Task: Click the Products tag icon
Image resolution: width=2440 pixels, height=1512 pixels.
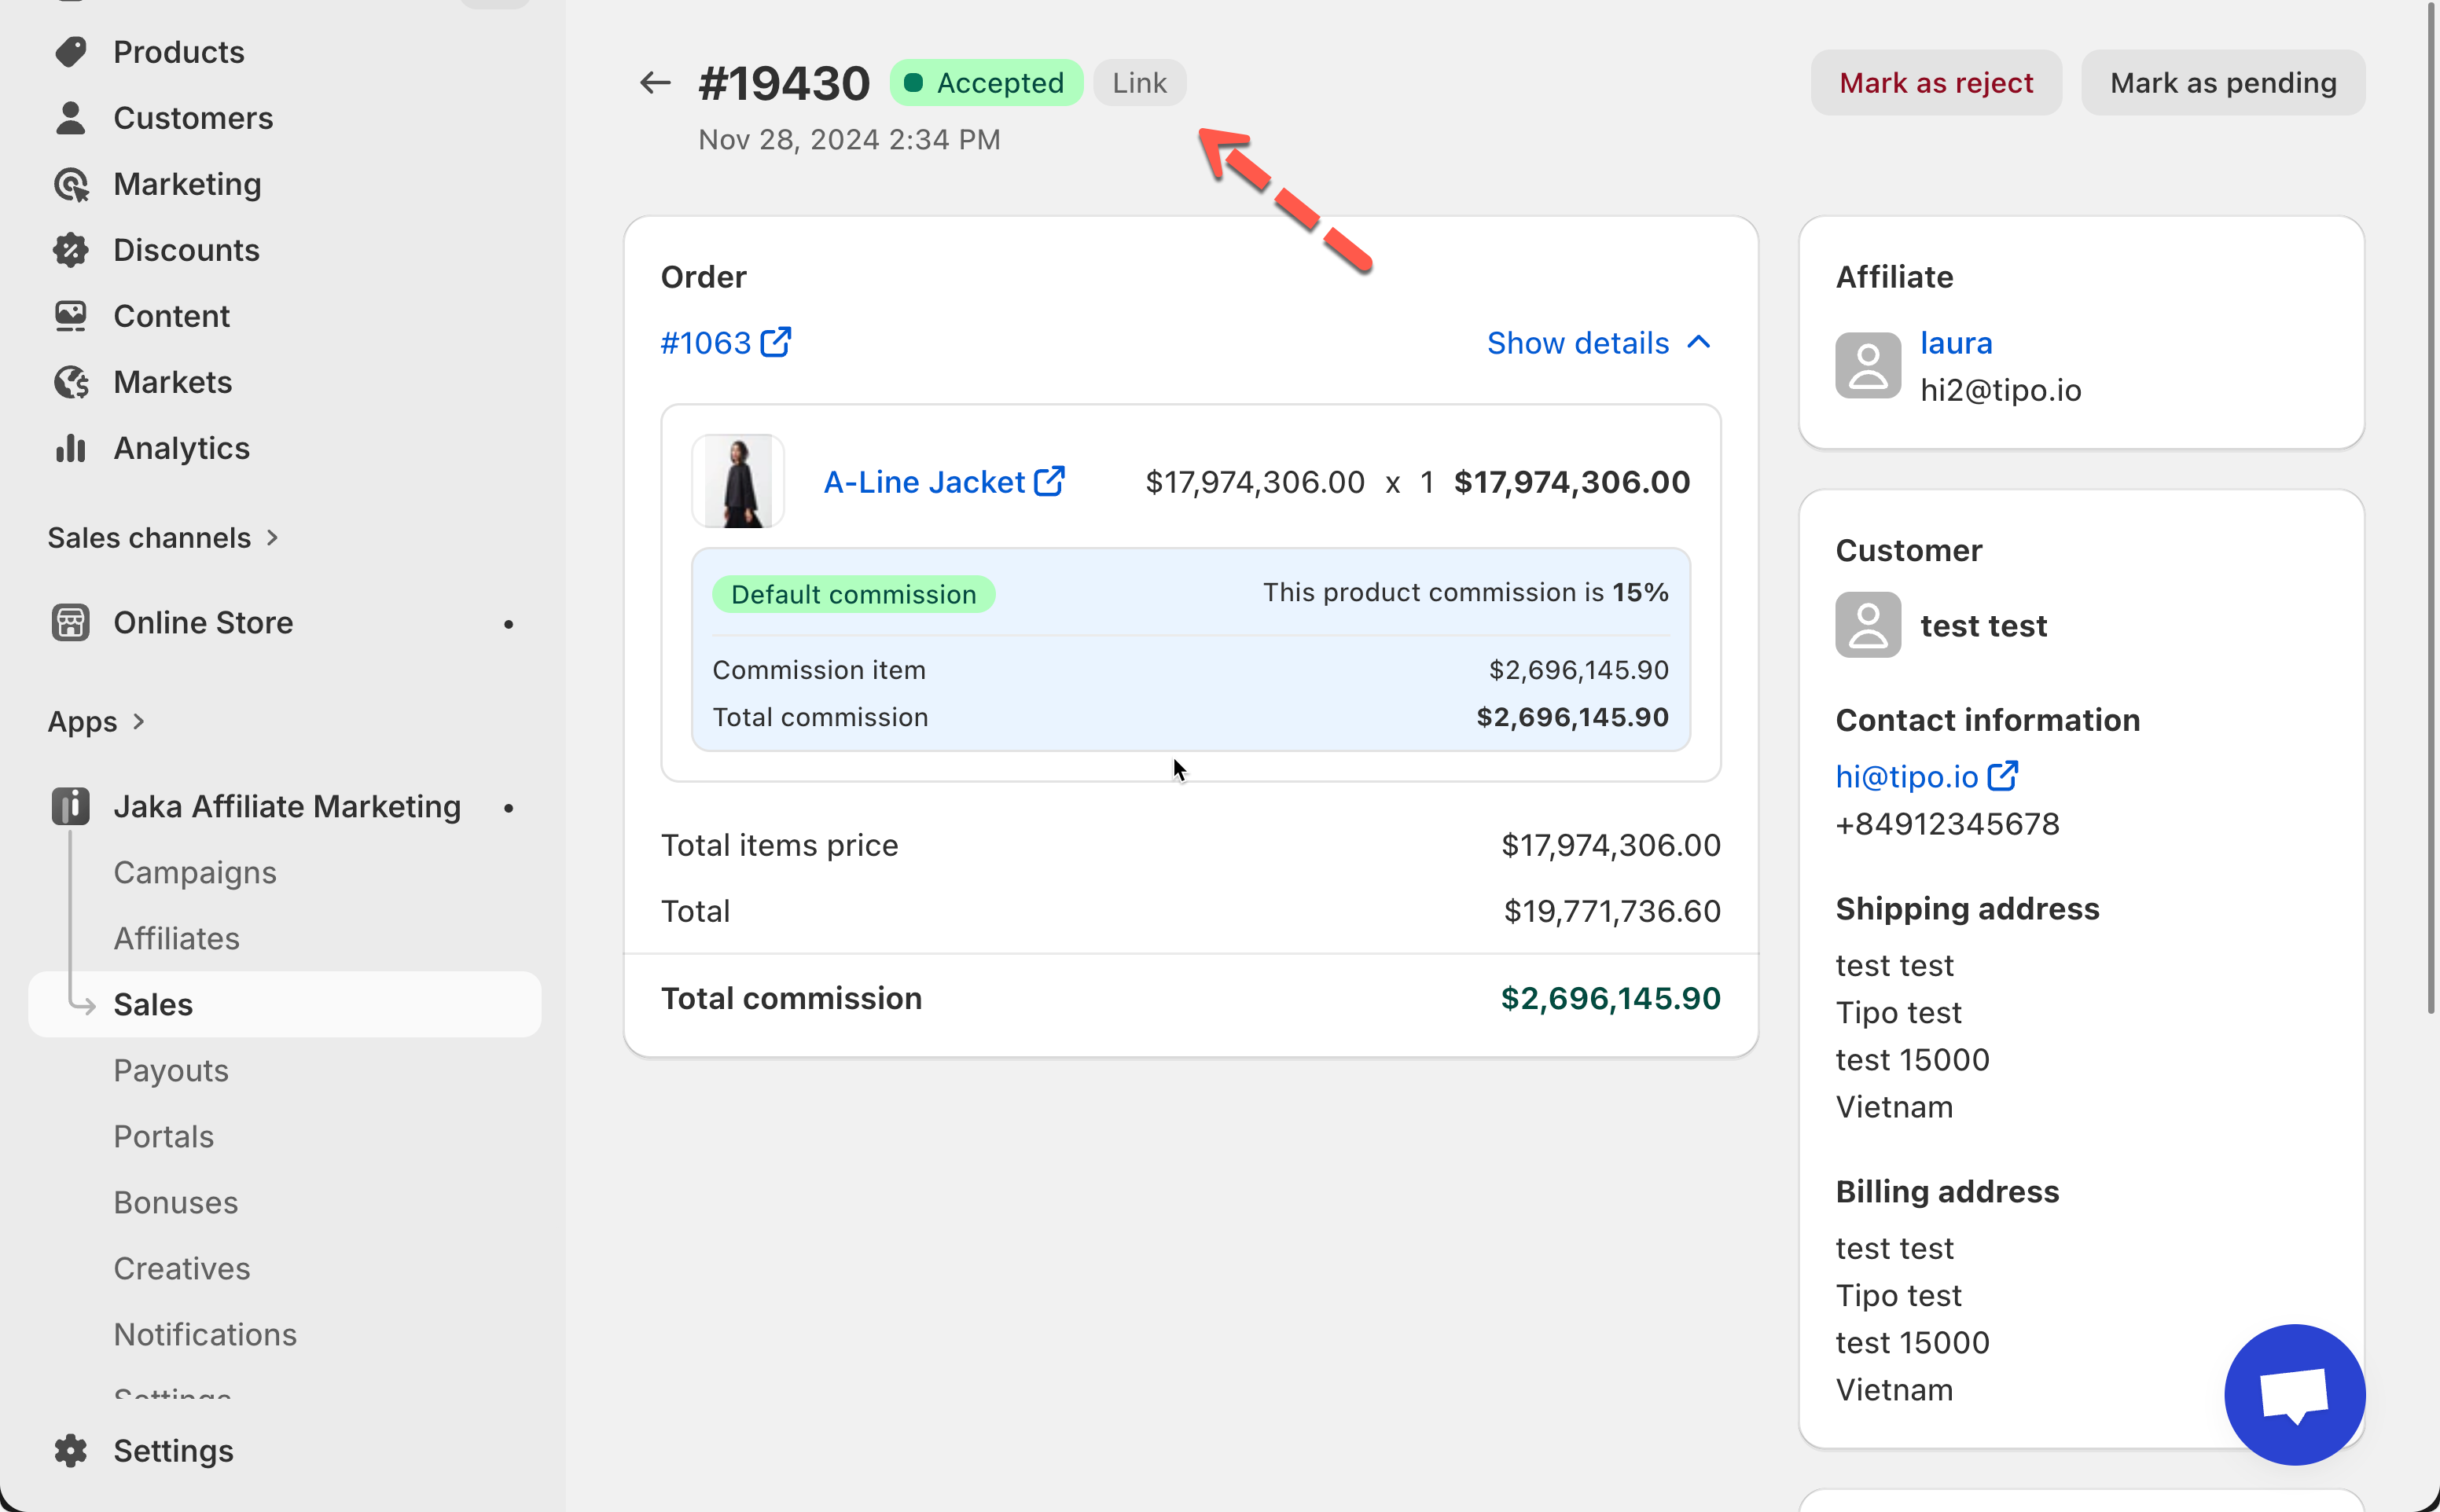Action: coord(71,52)
